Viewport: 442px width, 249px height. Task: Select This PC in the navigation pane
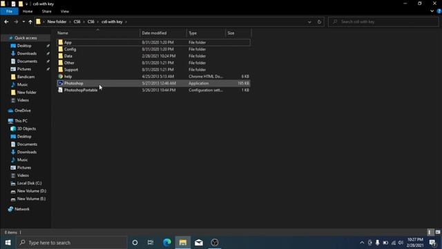click(x=21, y=121)
